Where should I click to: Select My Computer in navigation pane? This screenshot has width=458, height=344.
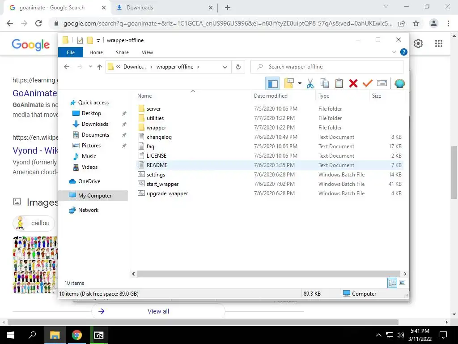[93, 196]
